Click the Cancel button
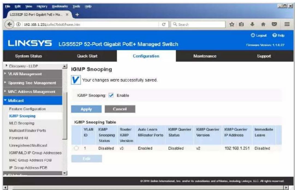The image size is (295, 190). click(120, 109)
